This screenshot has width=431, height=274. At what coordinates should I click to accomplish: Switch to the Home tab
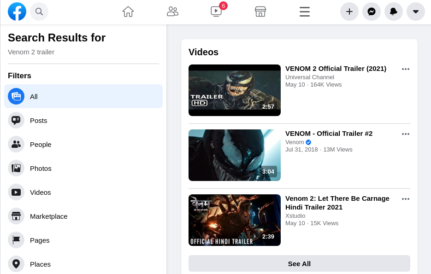128,12
